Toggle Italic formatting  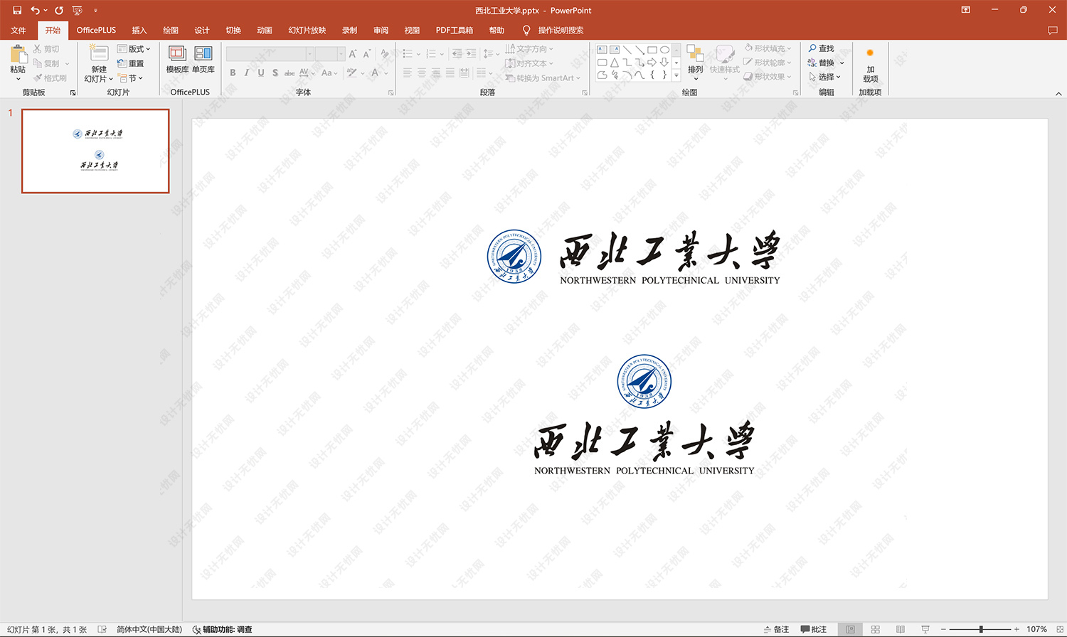pyautogui.click(x=247, y=73)
